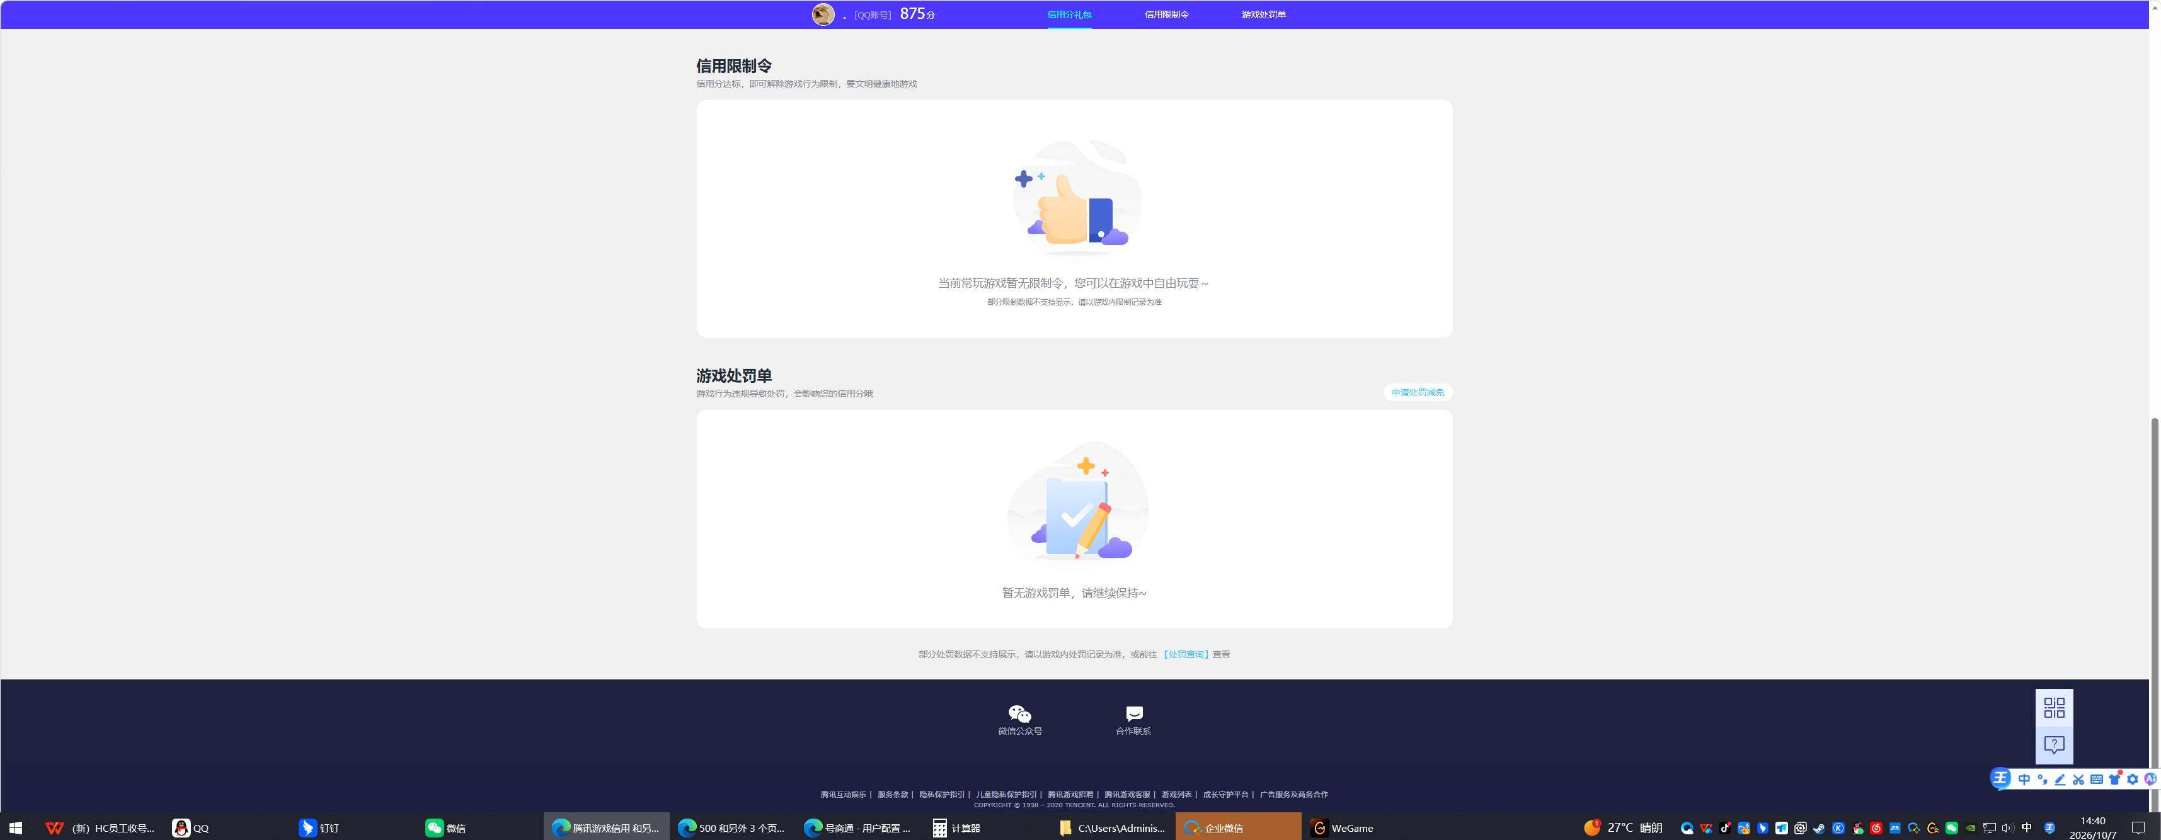Click the IME scissors screenshot tool

pyautogui.click(x=2078, y=779)
